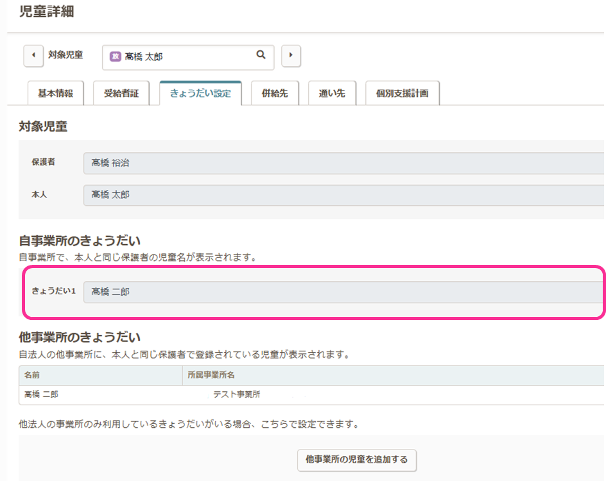Open the 基本情報 tab

55,94
